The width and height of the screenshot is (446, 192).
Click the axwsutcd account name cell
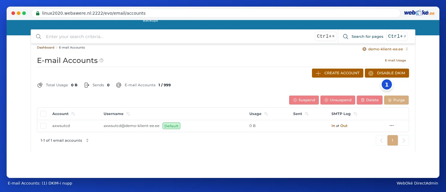click(61, 126)
